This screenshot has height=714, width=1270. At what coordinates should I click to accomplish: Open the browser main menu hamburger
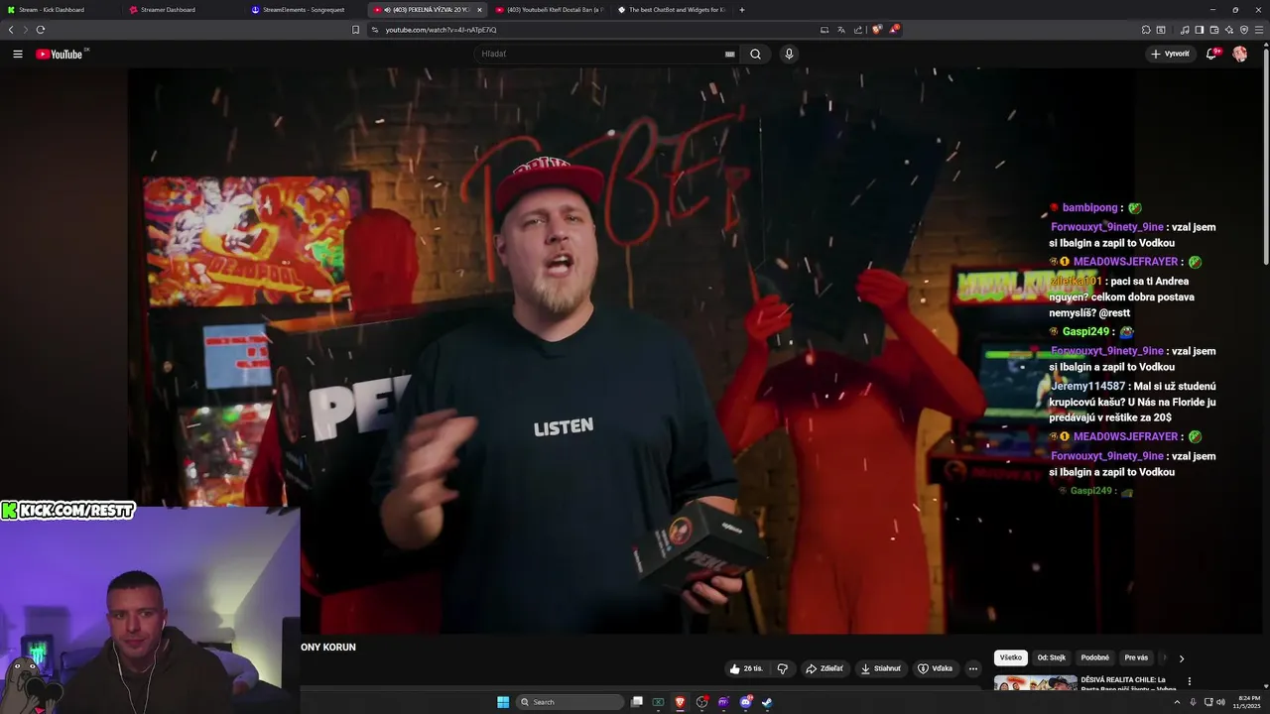1259,30
